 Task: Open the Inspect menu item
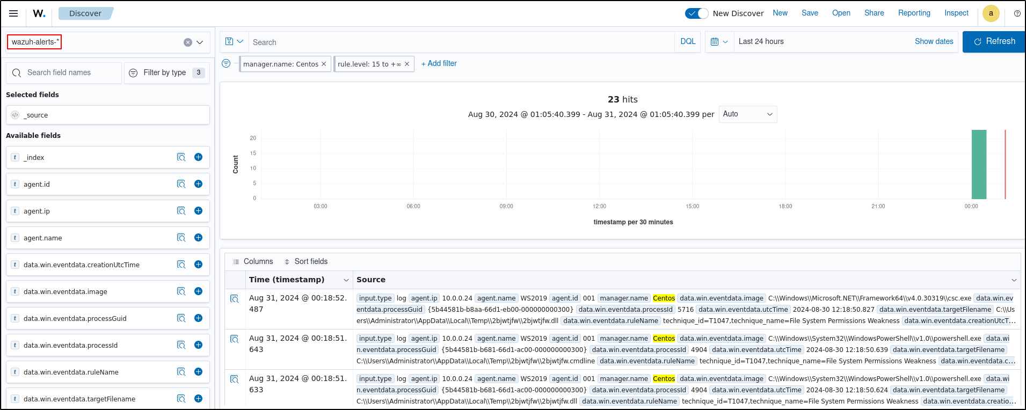[956, 13]
